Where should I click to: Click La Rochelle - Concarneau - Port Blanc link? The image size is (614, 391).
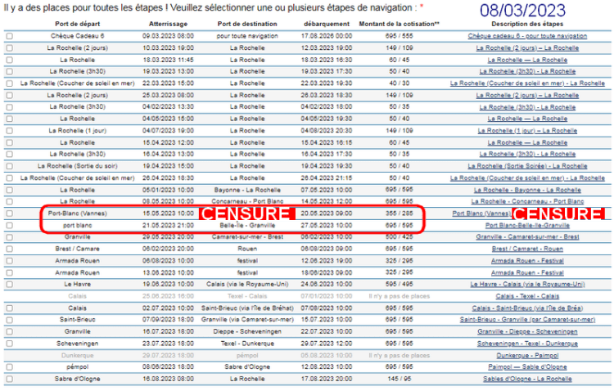click(527, 201)
